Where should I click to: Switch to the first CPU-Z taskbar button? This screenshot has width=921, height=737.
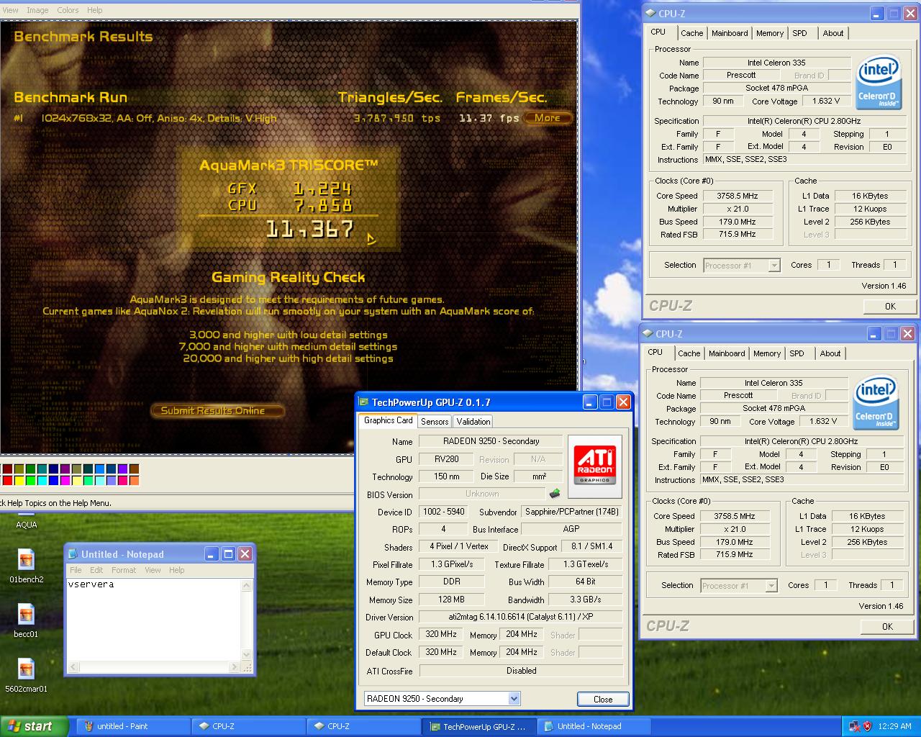click(248, 726)
